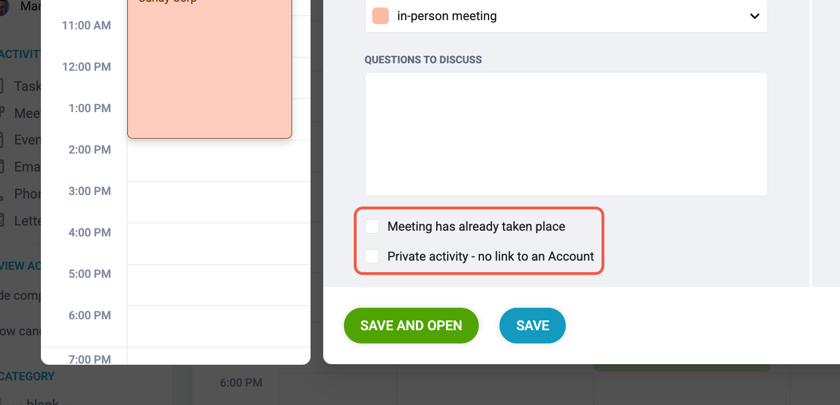Open the in-person meeting type dropdown
The height and width of the screenshot is (405, 840).
click(566, 16)
